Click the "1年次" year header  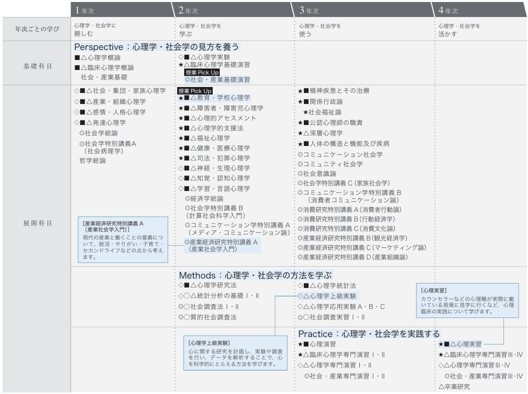tap(85, 10)
